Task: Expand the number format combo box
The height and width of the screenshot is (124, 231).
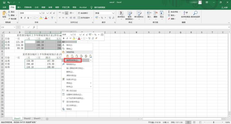Action: coord(113,13)
